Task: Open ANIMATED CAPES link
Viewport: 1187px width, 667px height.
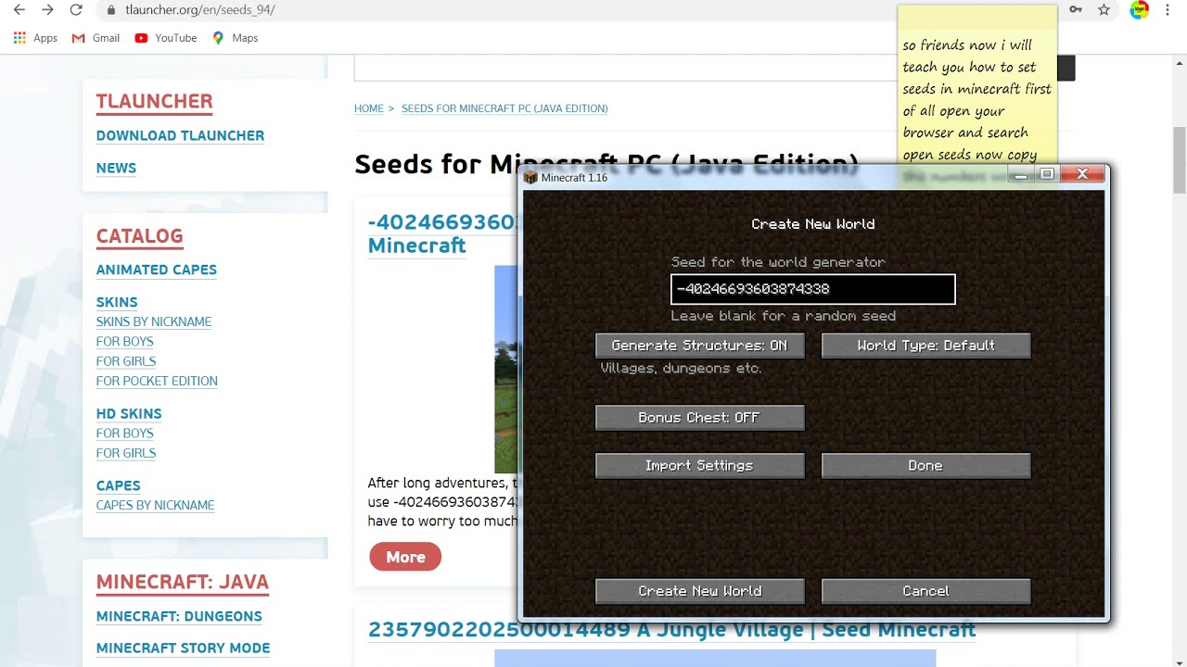Action: (x=156, y=270)
